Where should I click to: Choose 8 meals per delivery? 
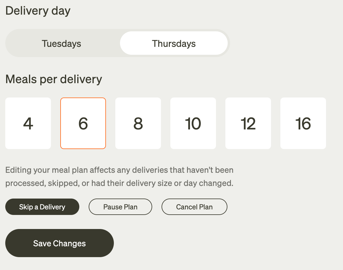[138, 123]
